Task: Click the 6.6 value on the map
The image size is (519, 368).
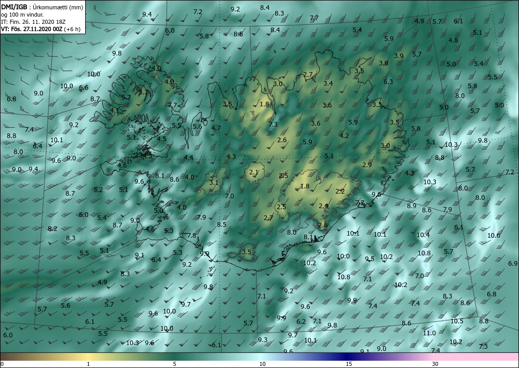Action: coord(84,87)
